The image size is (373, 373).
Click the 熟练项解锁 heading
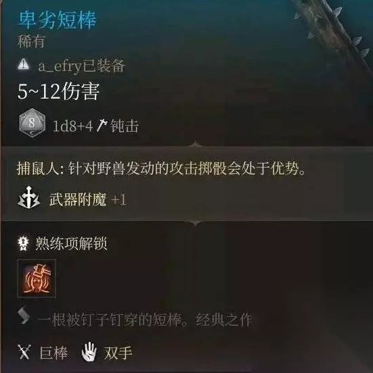[x=71, y=243]
